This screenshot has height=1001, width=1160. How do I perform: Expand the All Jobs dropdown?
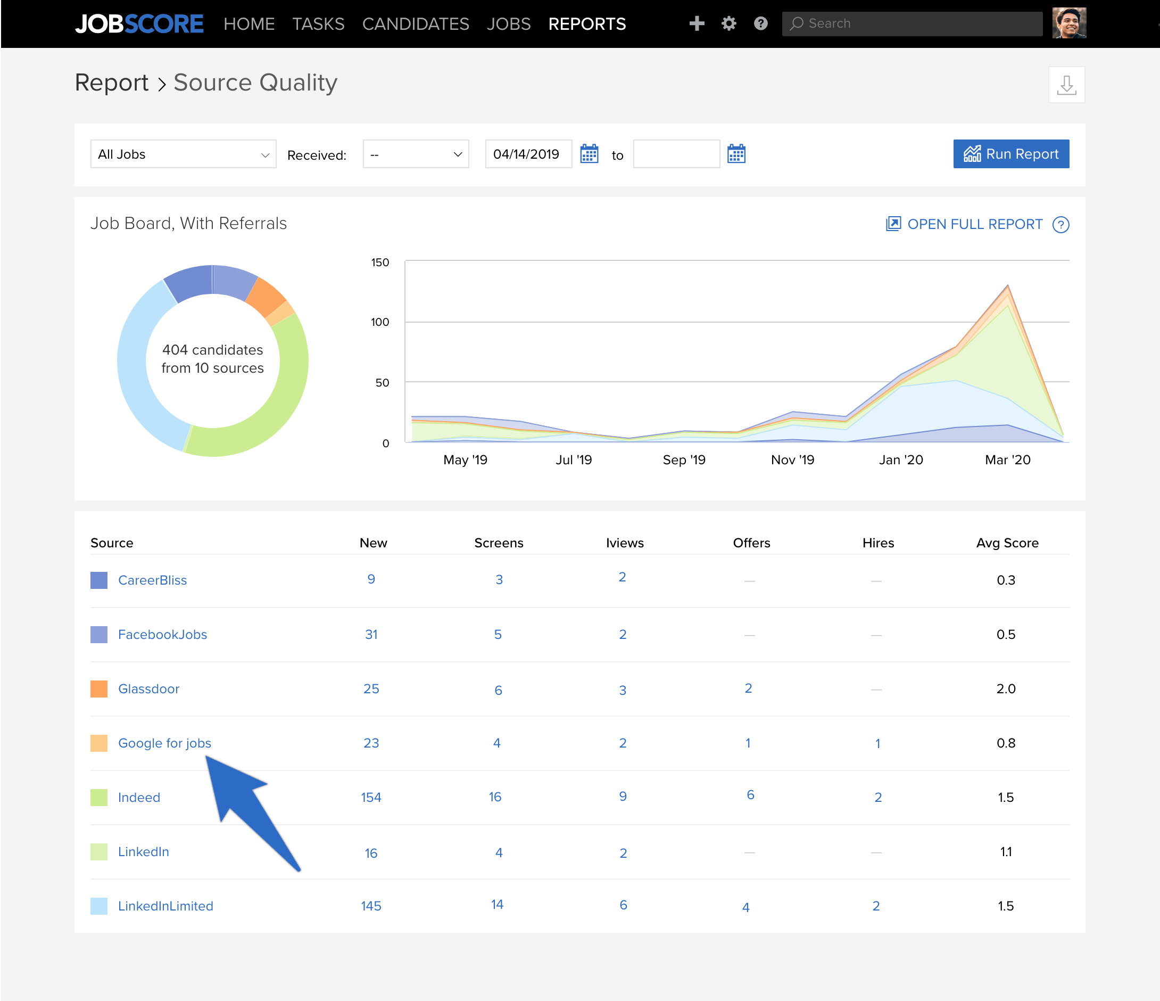pyautogui.click(x=183, y=154)
